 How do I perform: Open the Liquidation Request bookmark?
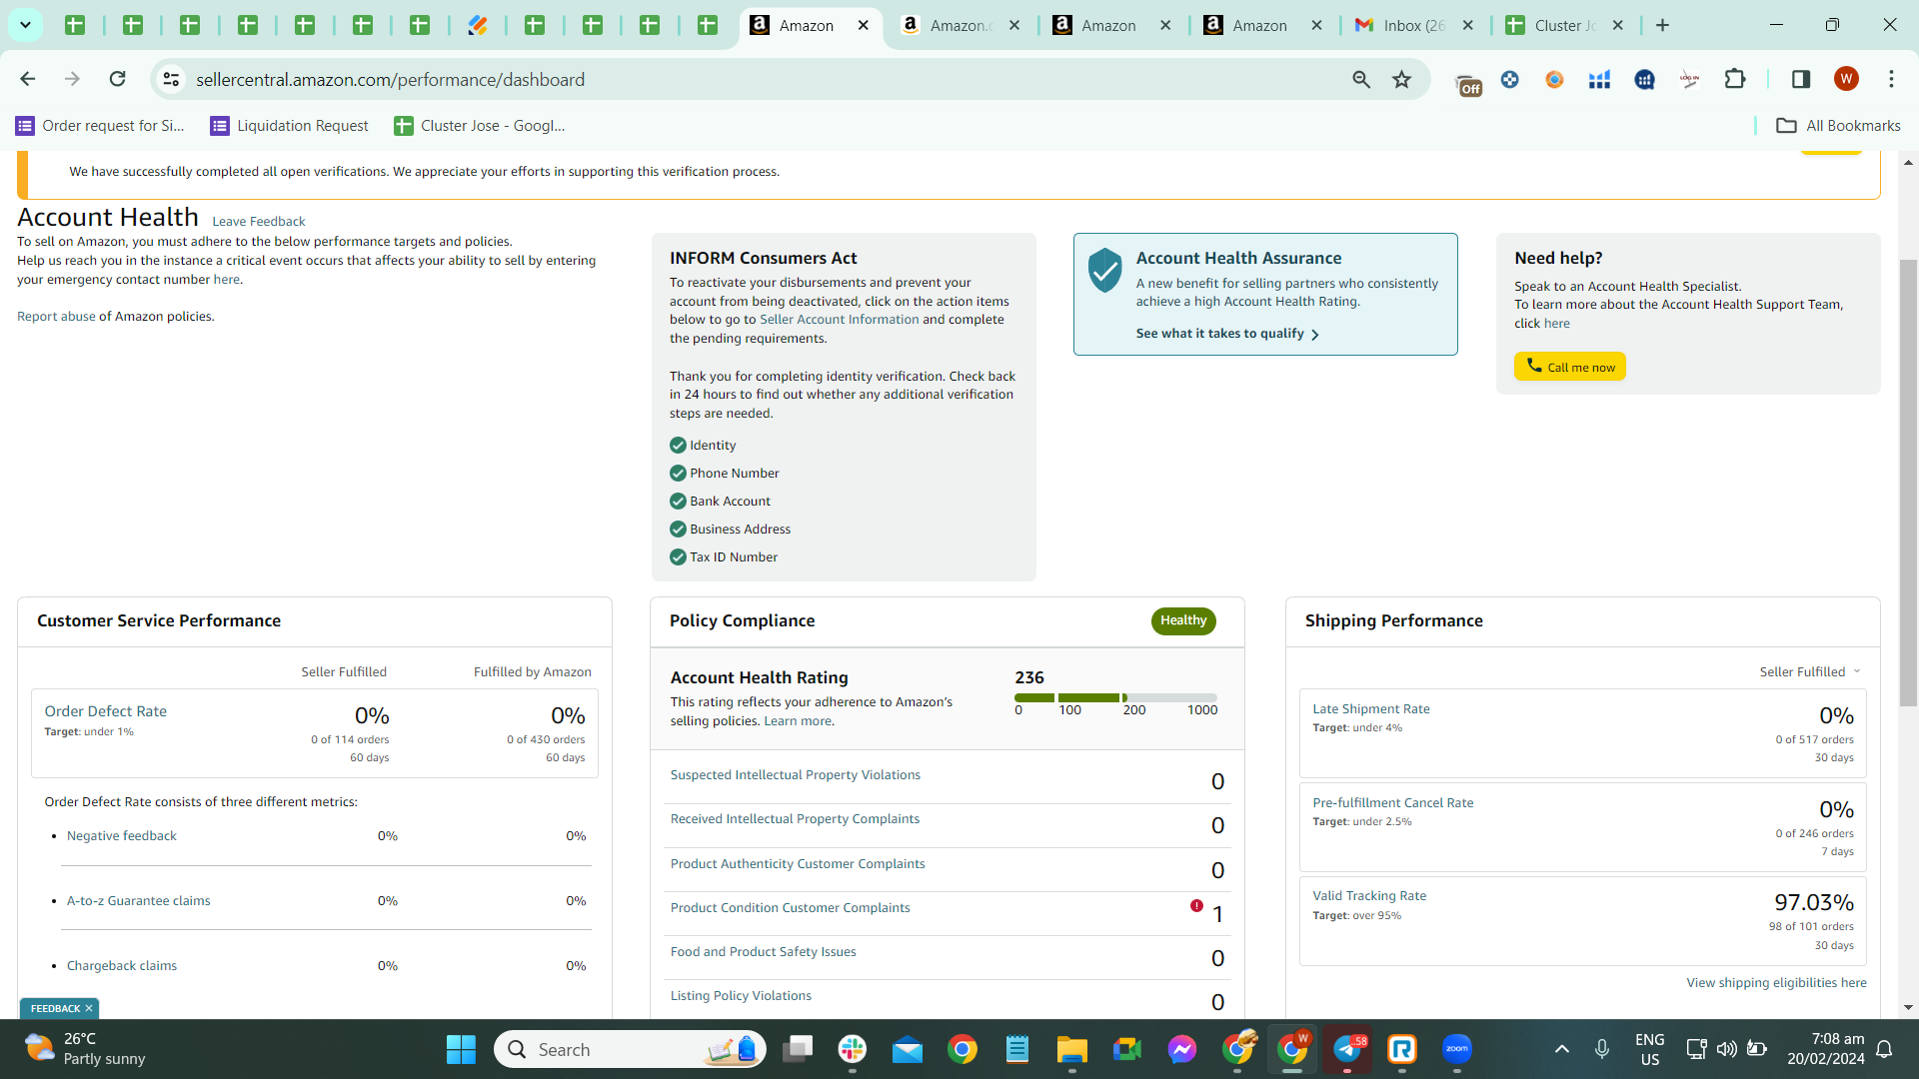pos(289,125)
